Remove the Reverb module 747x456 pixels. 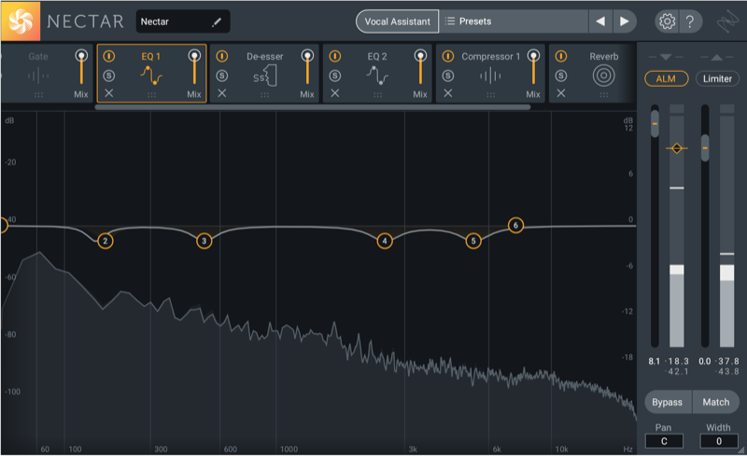(561, 93)
